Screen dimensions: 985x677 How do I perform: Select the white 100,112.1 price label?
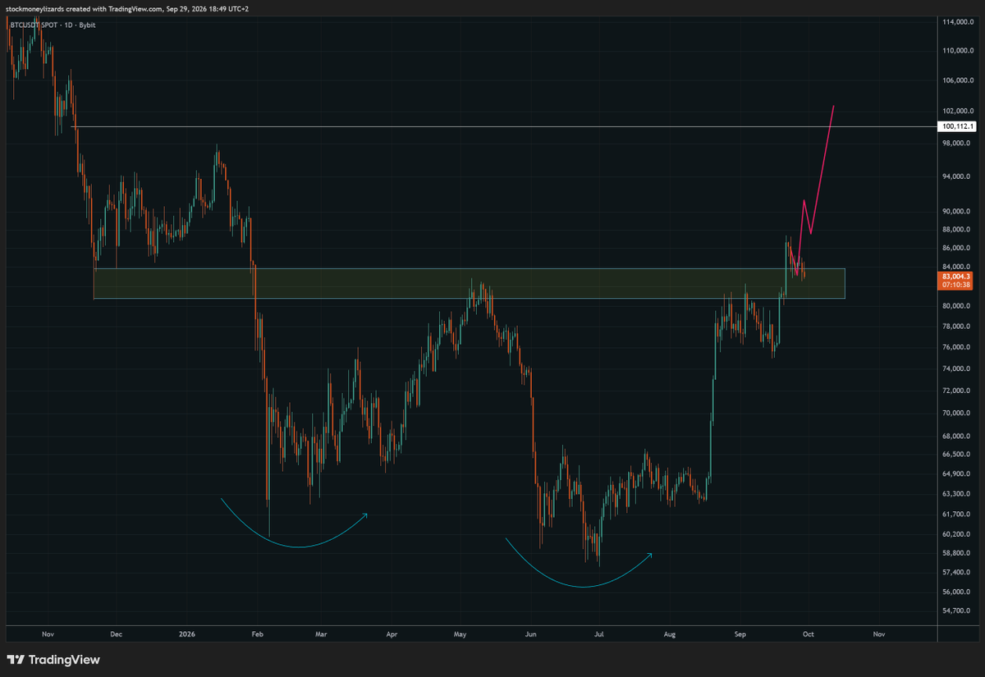957,126
